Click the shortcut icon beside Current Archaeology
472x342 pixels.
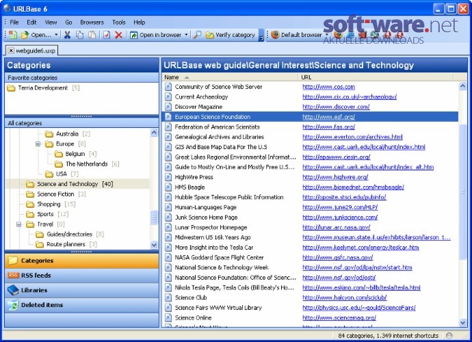tap(168, 97)
